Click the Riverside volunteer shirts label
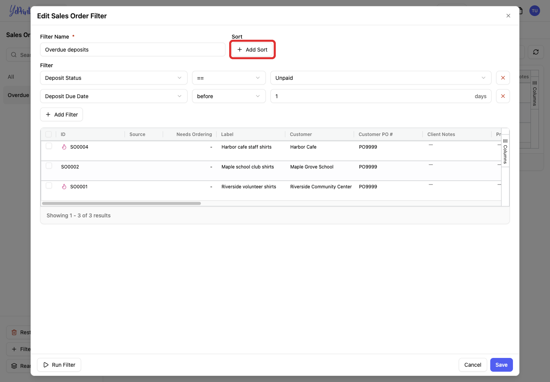The image size is (550, 382). [249, 187]
